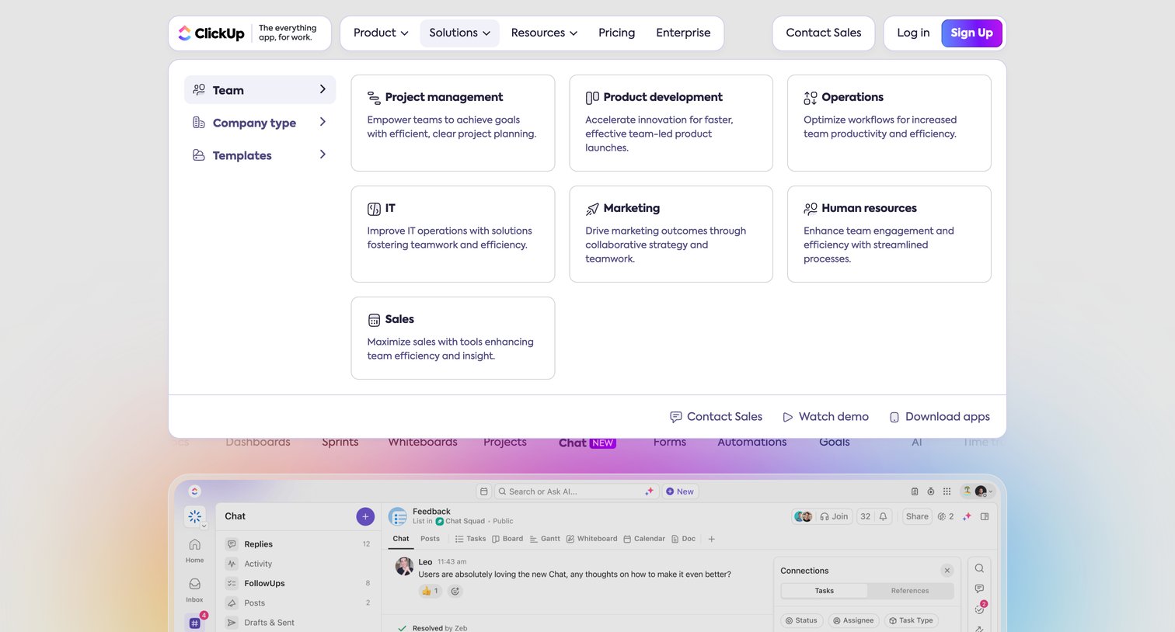Close the Connections panel
1175x632 pixels.
pyautogui.click(x=947, y=571)
